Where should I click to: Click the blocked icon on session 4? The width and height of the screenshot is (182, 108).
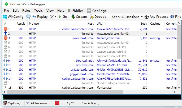[x=6, y=38]
